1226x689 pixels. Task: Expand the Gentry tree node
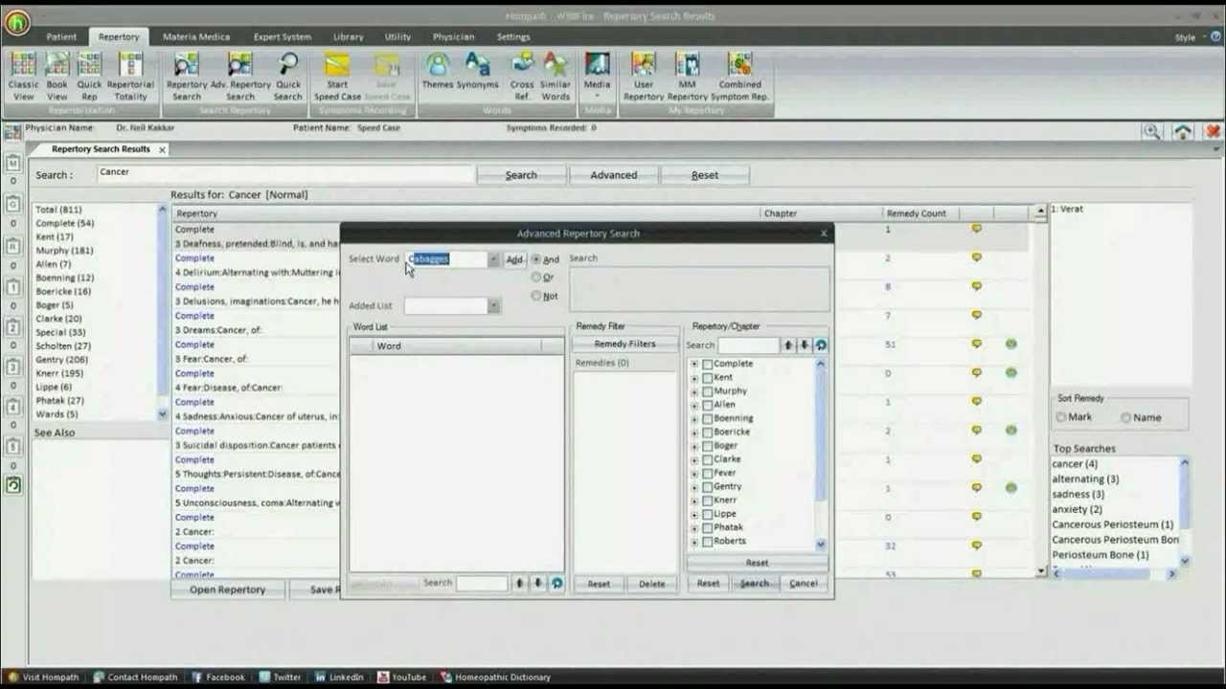[x=694, y=486]
